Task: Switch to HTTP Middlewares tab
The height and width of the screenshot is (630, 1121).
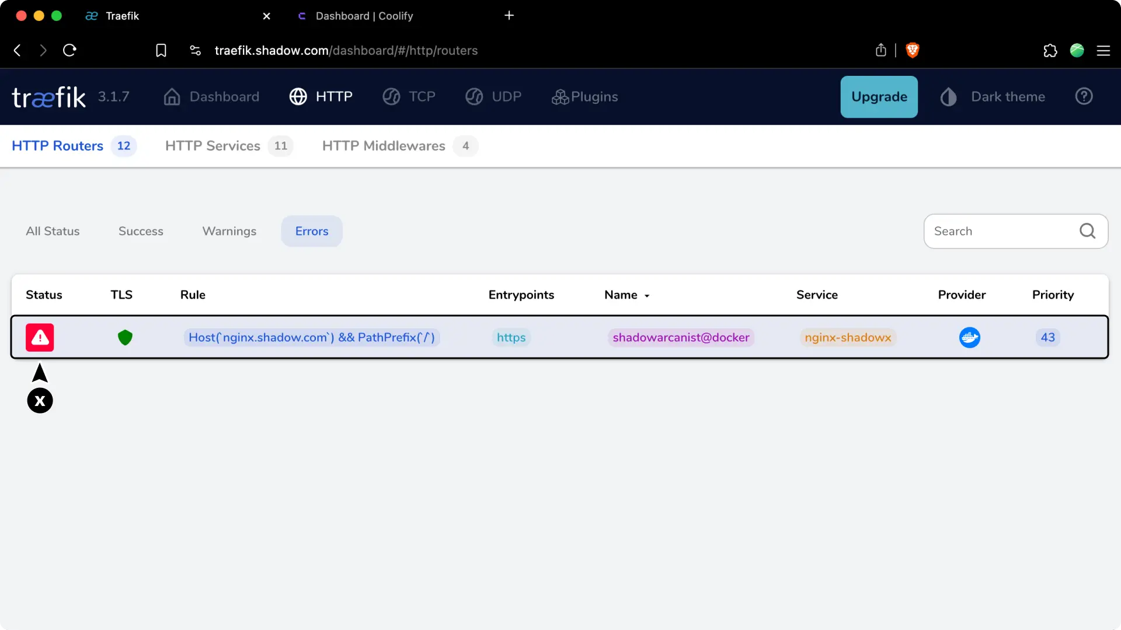Action: 384,146
